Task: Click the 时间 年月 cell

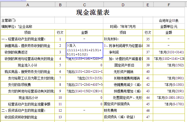Action: click(123, 27)
